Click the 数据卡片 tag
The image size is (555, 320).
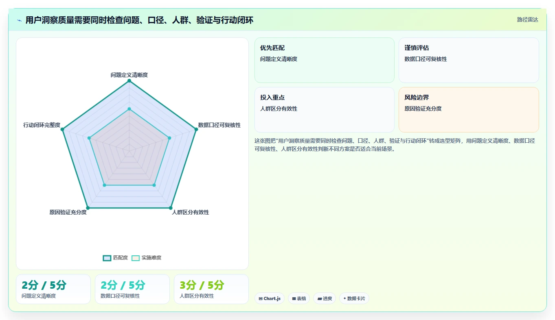click(354, 298)
